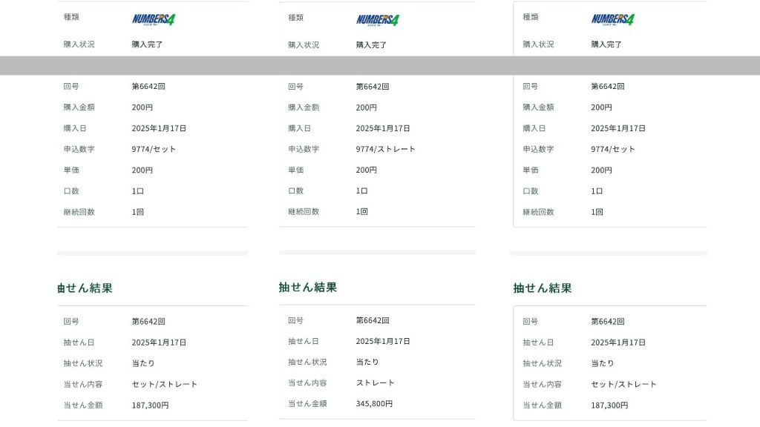Click the 187,300円 prize amount in left panel
760x427 pixels.
(x=150, y=406)
